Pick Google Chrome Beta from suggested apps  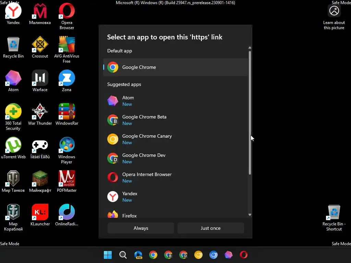[x=175, y=120]
